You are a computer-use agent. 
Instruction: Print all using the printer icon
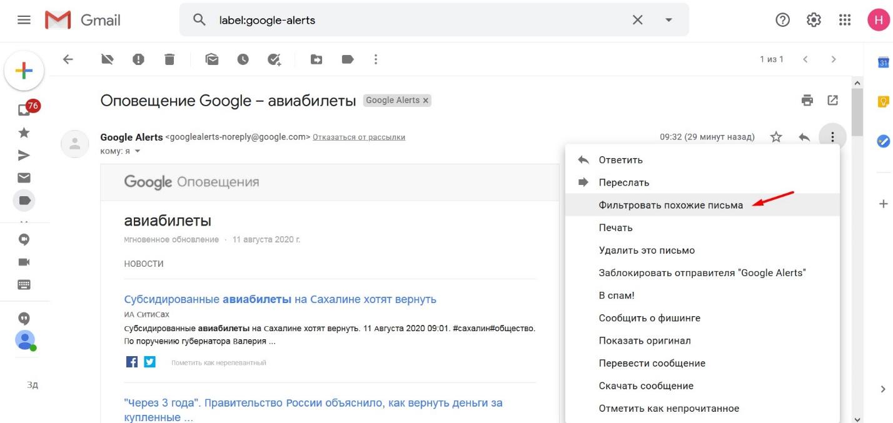pos(807,100)
